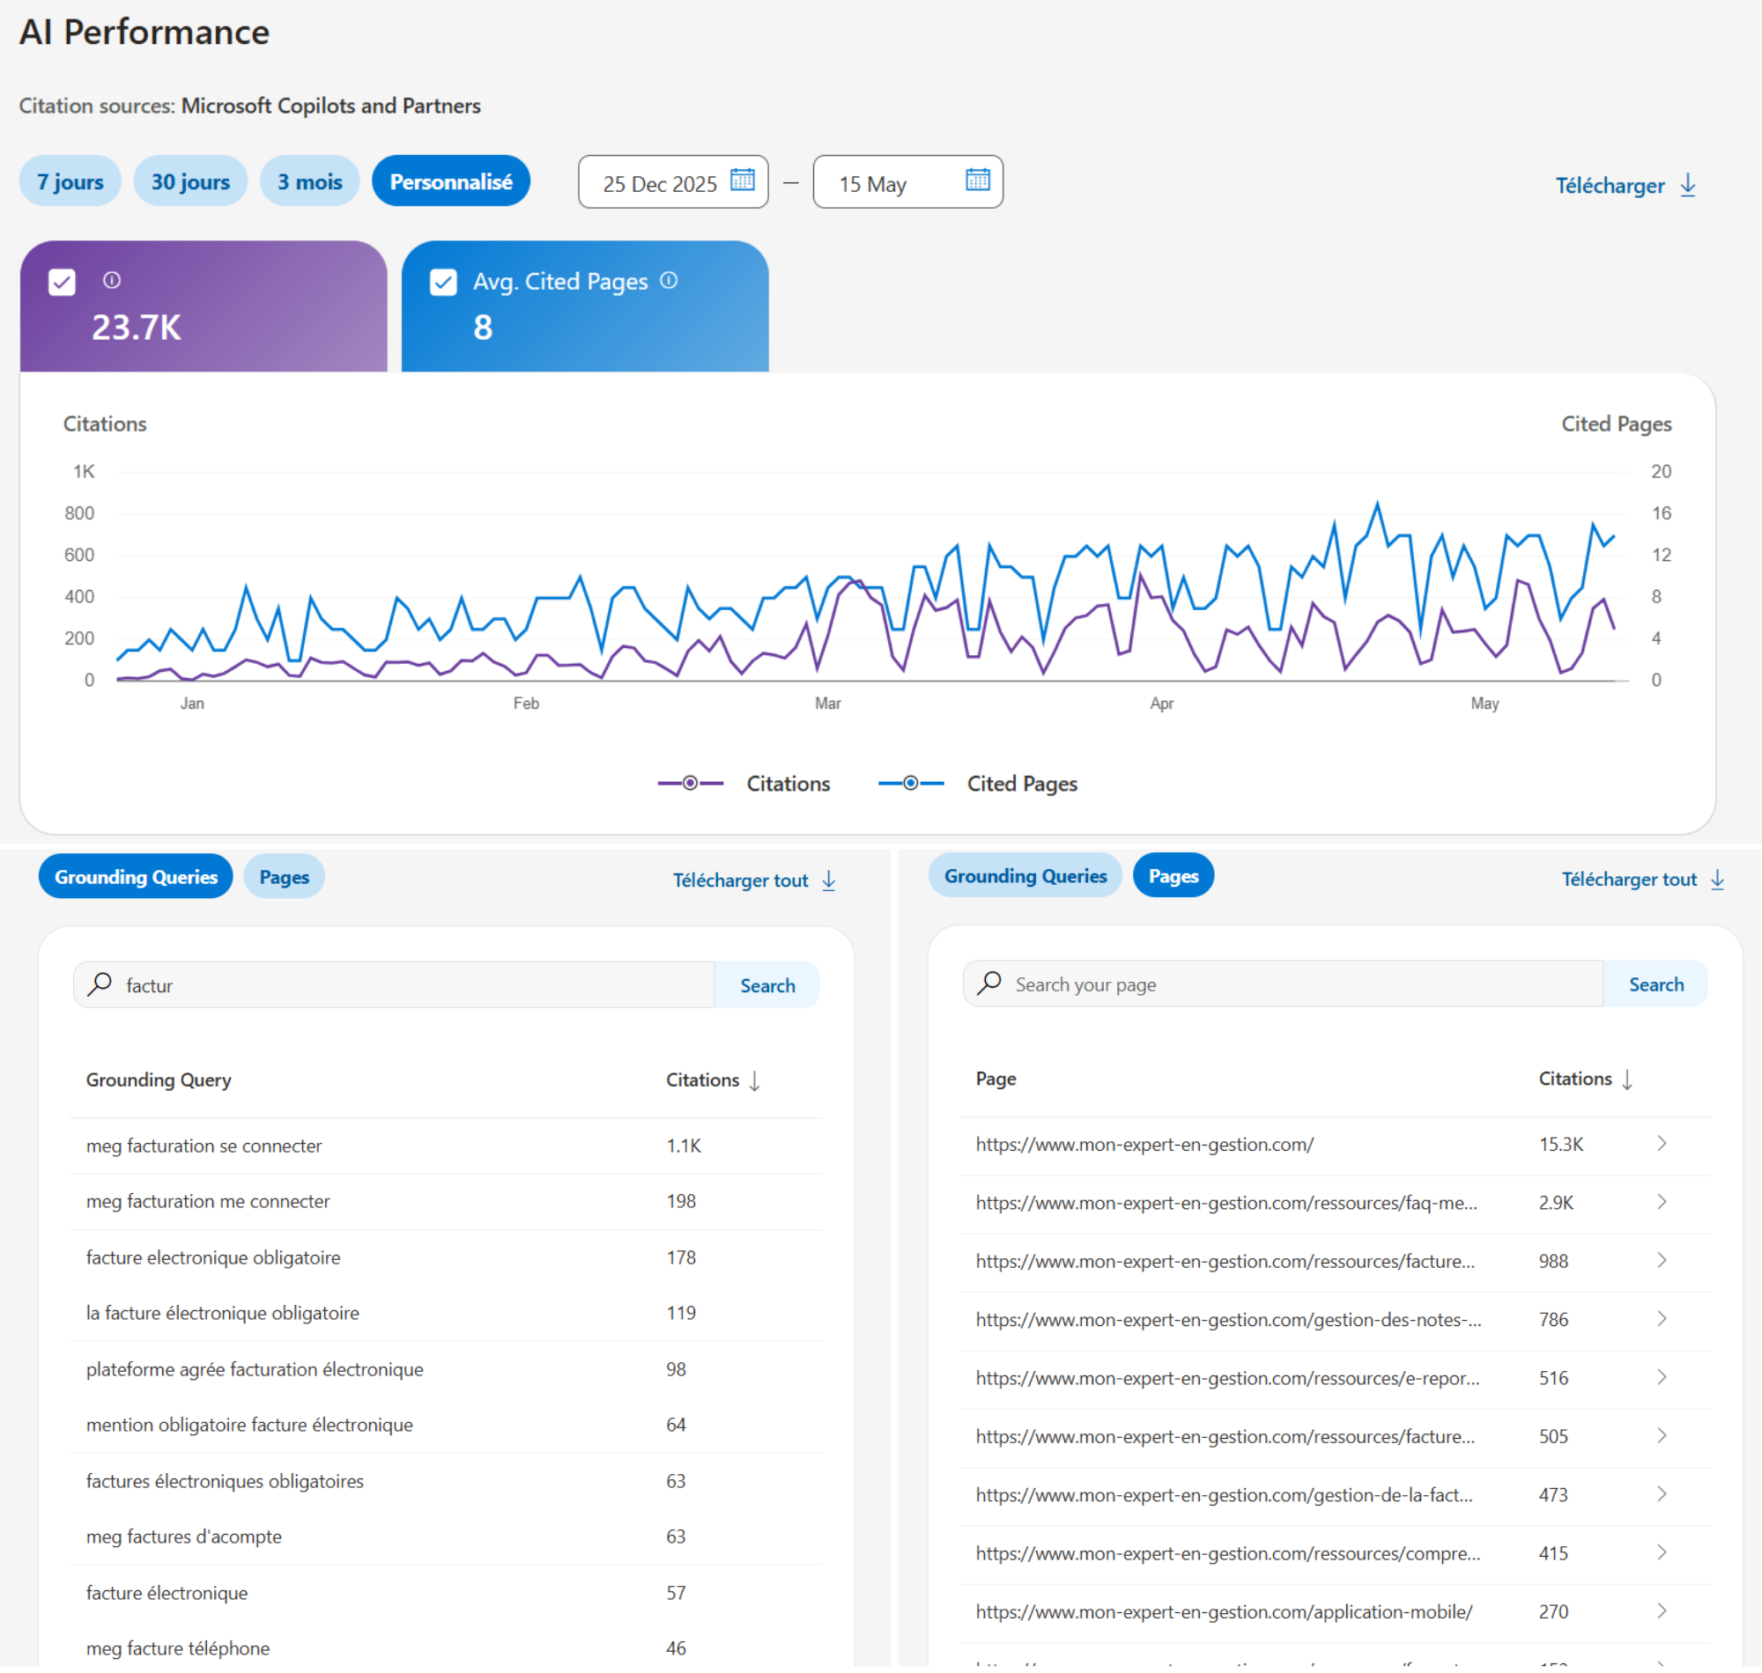The height and width of the screenshot is (1673, 1762).
Task: Focus the query search field containing factur
Action: point(395,985)
